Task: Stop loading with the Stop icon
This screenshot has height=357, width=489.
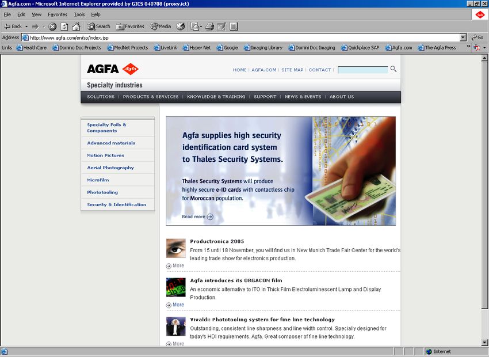Action: 52,26
